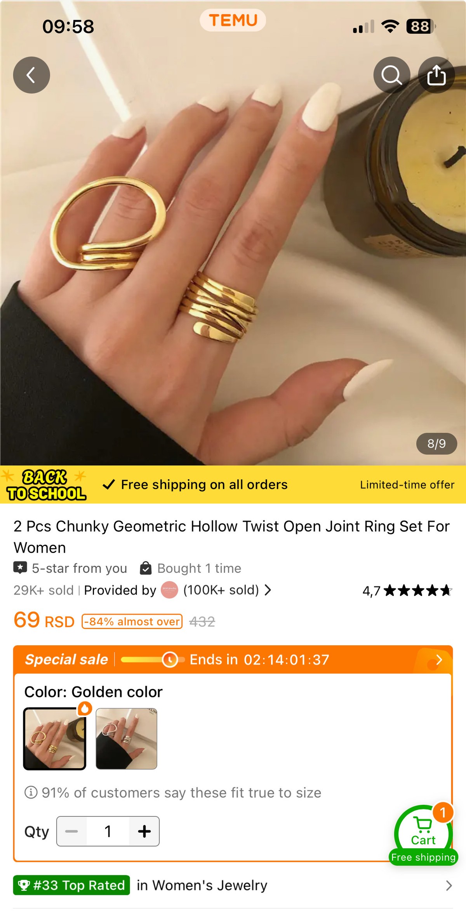Tap the special sale clock icon

170,659
